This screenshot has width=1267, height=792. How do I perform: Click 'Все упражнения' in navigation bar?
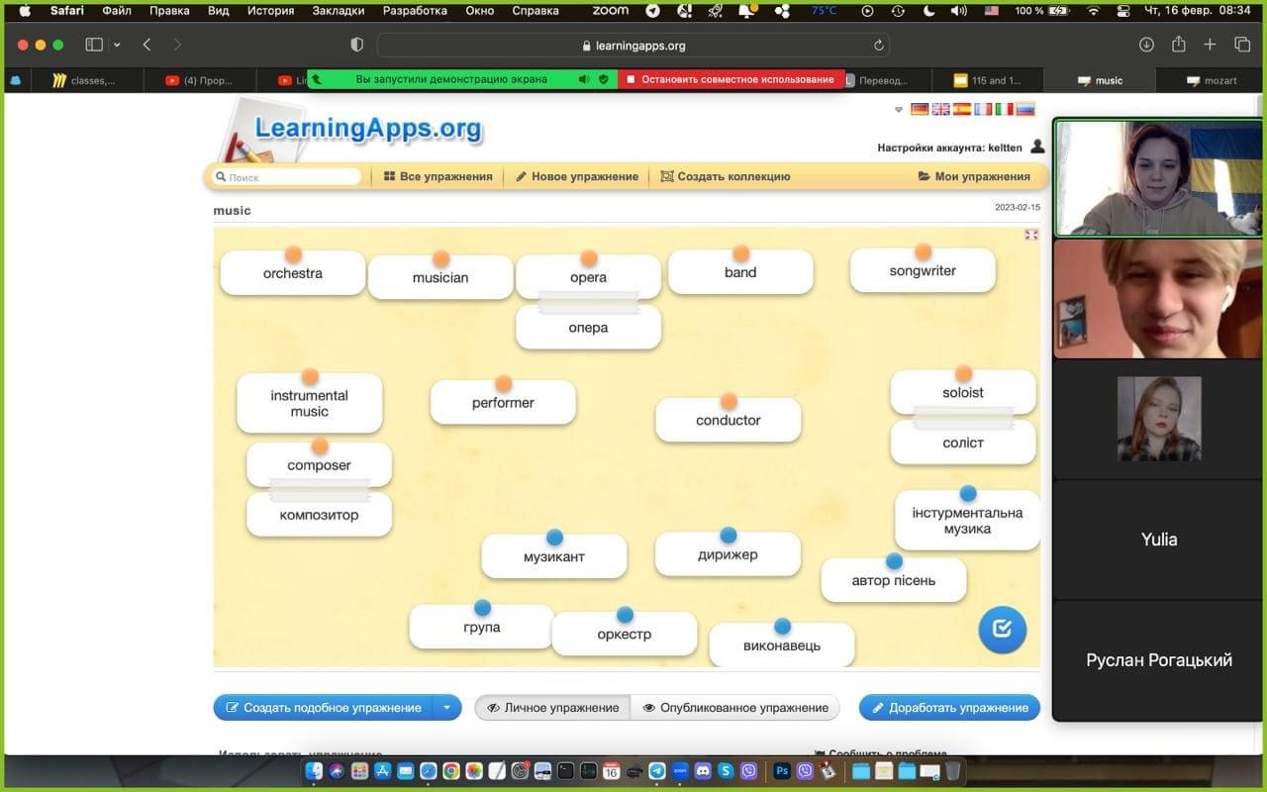(x=438, y=176)
